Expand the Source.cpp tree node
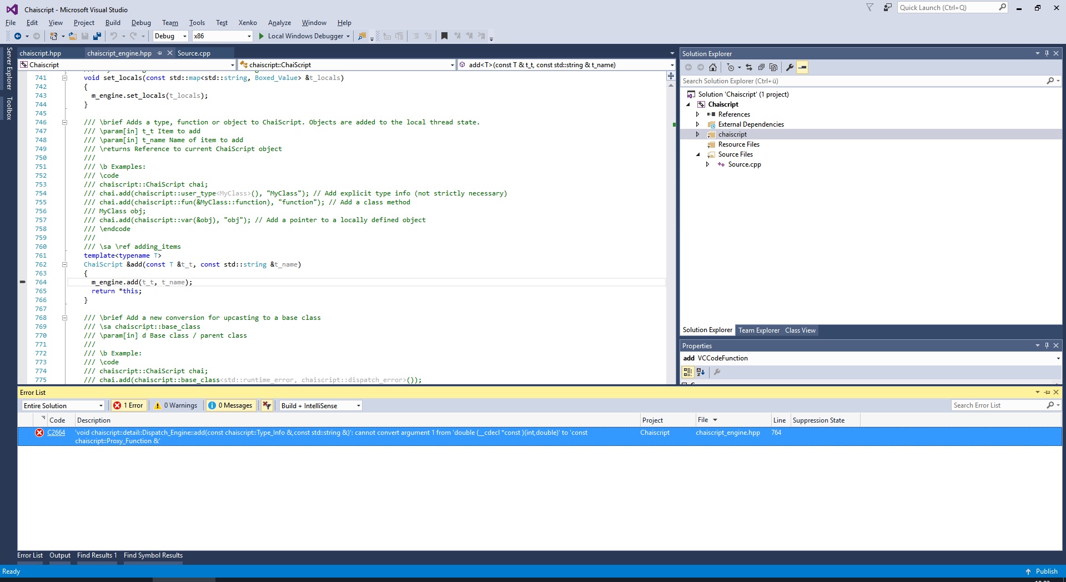The image size is (1066, 582). coord(708,164)
